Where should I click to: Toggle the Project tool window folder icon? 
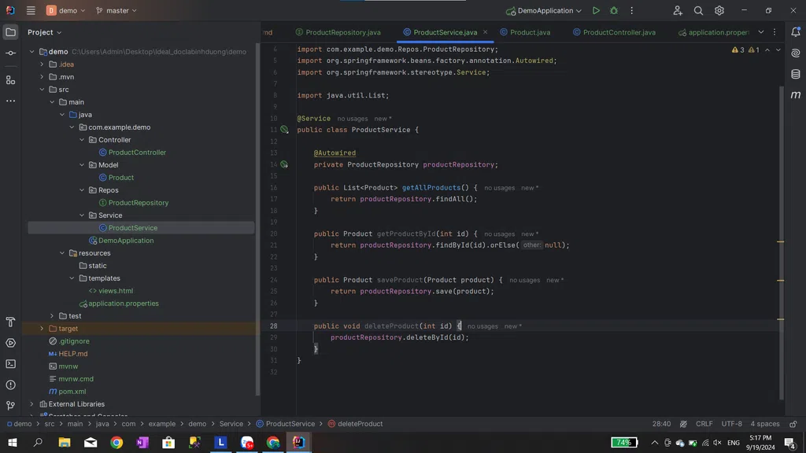(x=10, y=32)
